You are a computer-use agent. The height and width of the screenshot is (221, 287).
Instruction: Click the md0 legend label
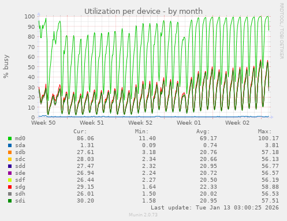pos(20,138)
